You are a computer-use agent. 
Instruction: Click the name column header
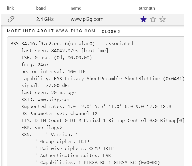[x=76, y=8]
